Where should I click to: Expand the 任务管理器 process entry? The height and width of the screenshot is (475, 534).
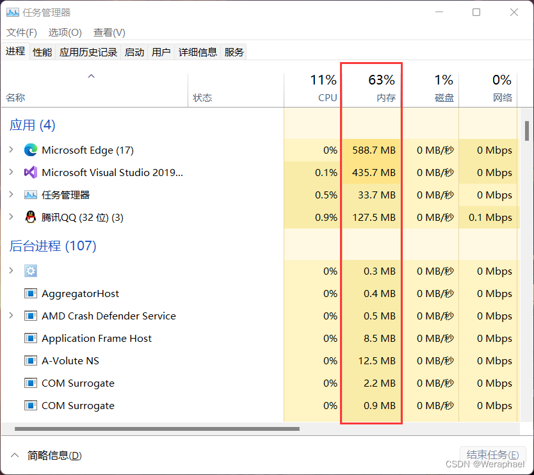pos(12,195)
